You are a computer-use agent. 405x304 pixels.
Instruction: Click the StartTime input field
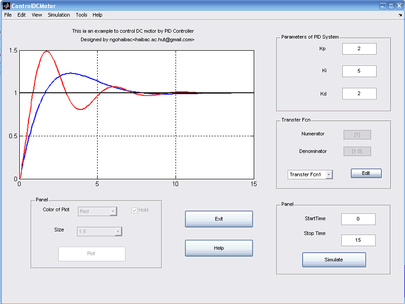[x=358, y=219]
